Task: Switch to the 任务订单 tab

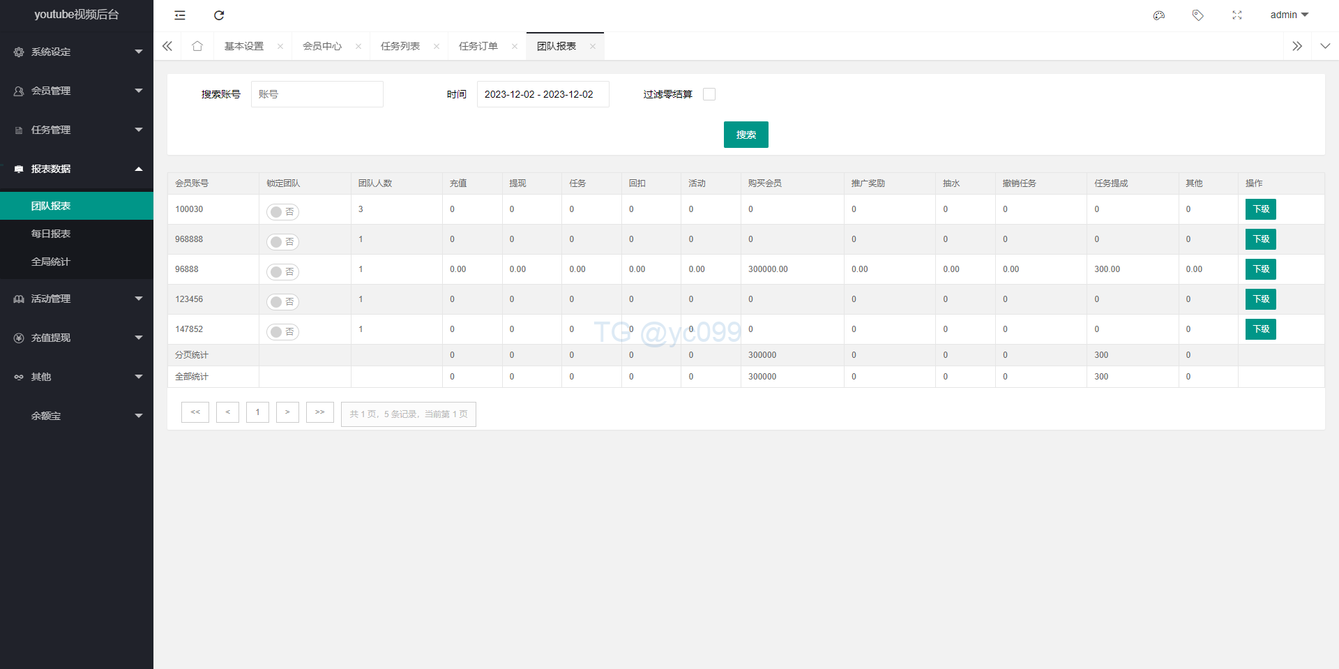Action: tap(478, 46)
